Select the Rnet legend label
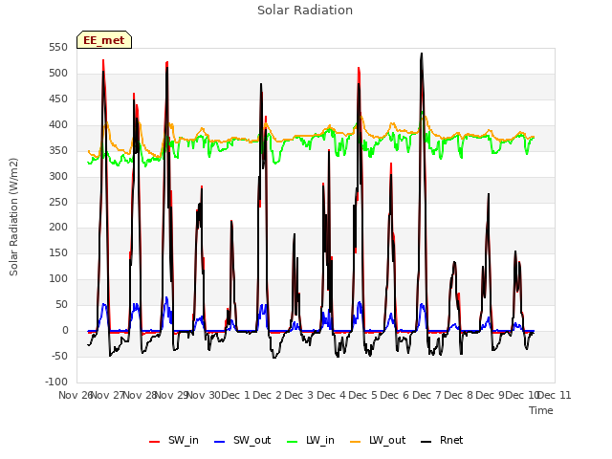The image size is (612, 459). [x=451, y=440]
